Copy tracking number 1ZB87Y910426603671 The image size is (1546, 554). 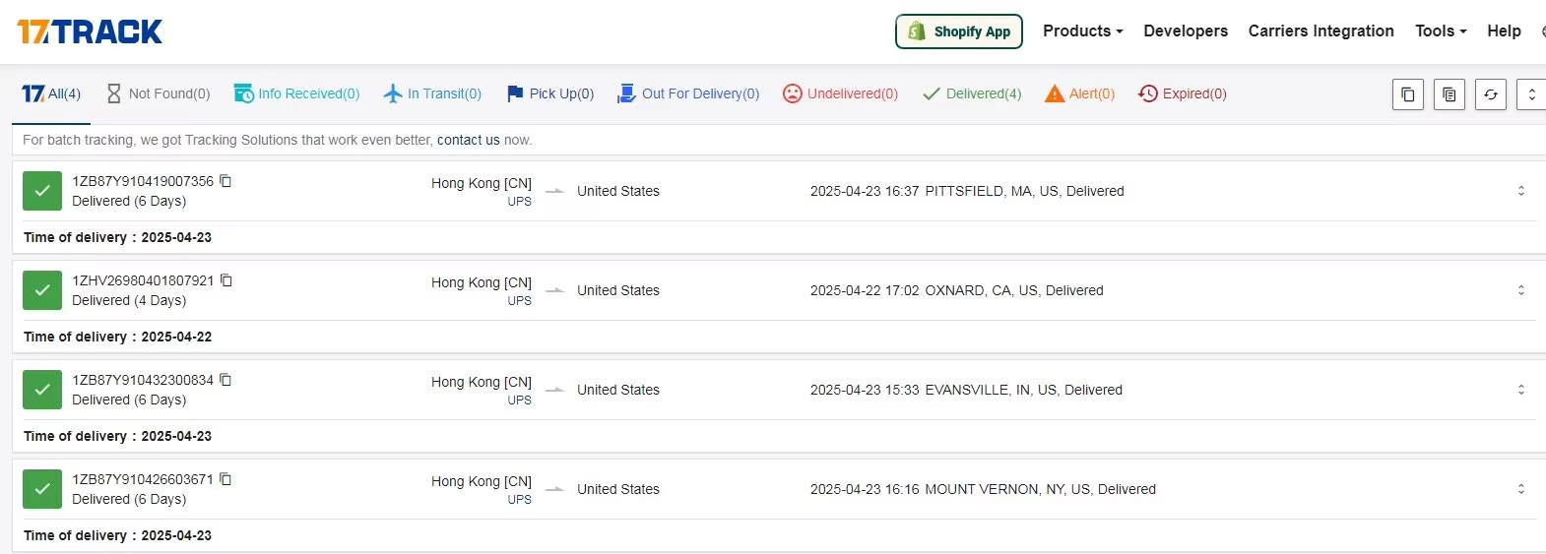click(225, 479)
